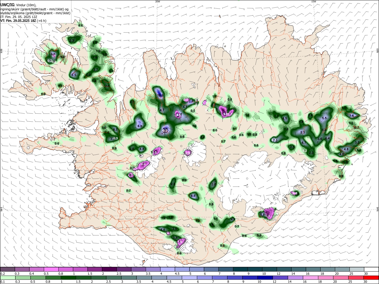
Task: Select lower legend grey-green swatch between 3 and 3.5
Action: [x=129, y=278]
